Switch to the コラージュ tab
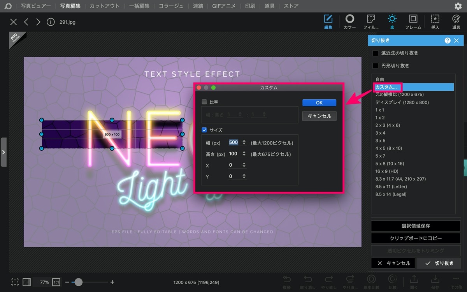This screenshot has width=467, height=292. point(171,6)
